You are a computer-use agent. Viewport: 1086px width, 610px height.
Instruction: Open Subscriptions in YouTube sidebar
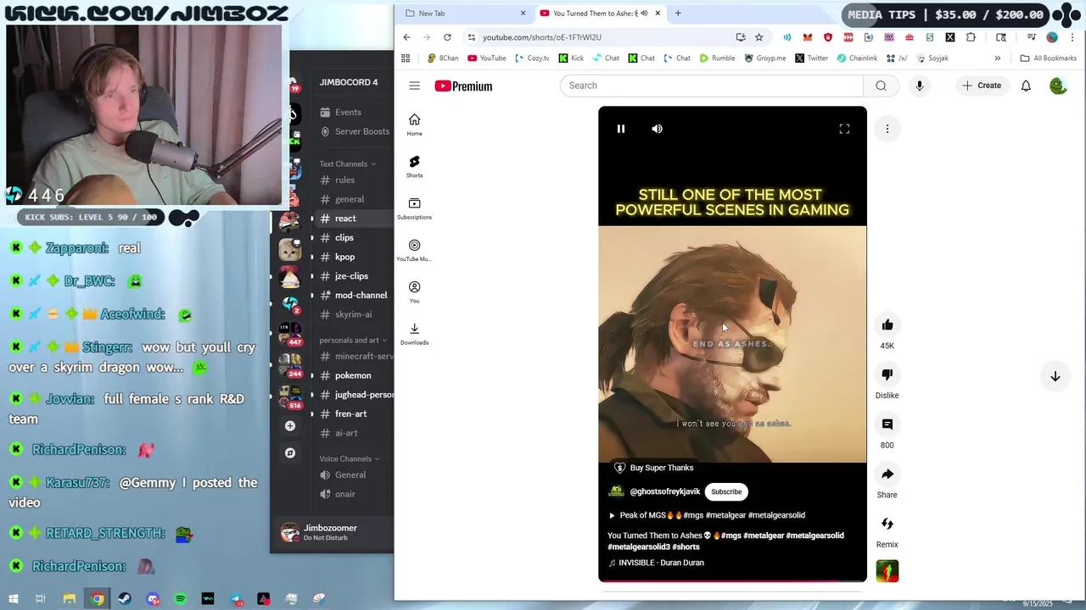(x=414, y=208)
